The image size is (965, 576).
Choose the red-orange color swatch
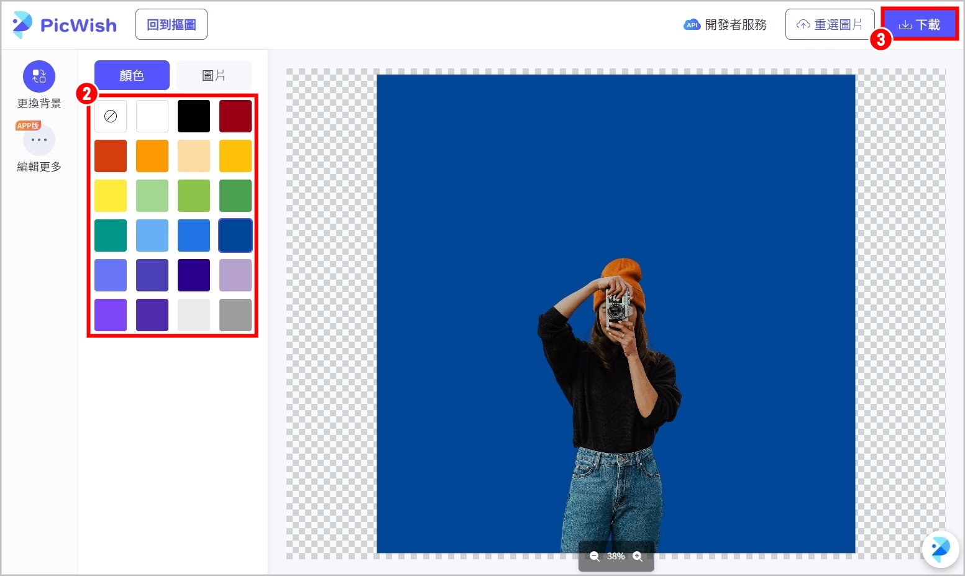pyautogui.click(x=111, y=156)
